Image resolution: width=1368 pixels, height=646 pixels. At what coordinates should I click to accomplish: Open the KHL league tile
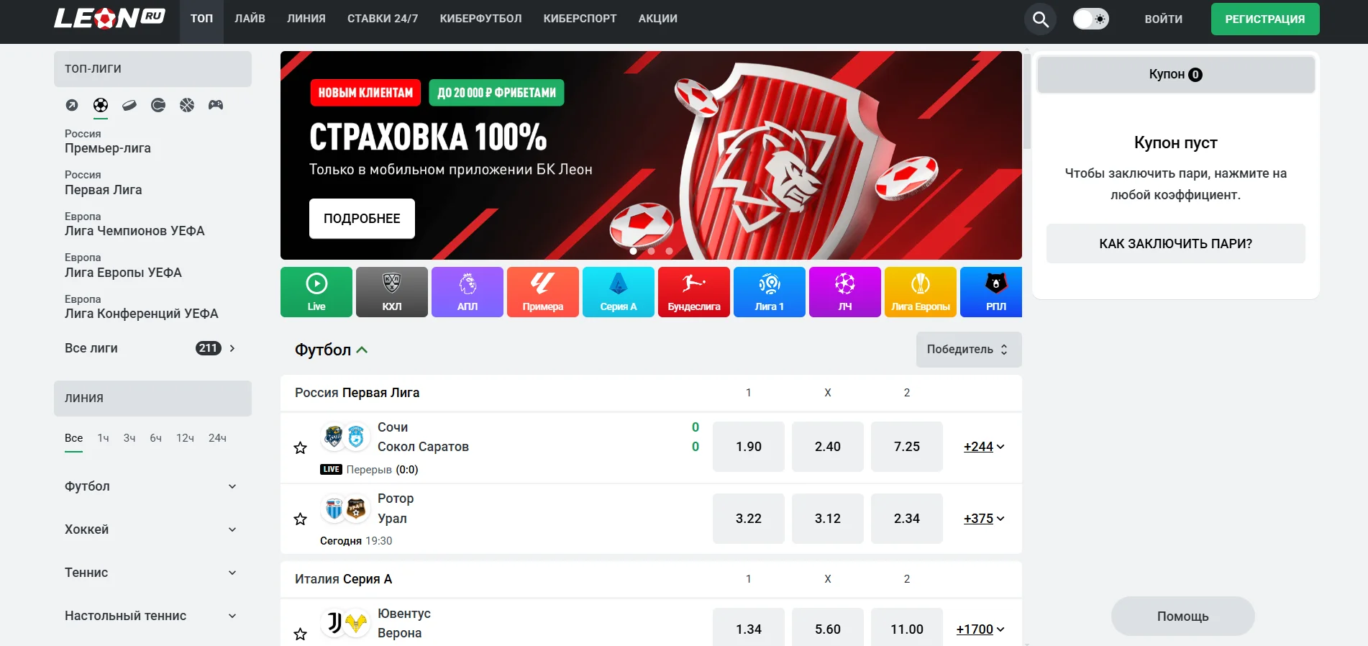pos(392,291)
